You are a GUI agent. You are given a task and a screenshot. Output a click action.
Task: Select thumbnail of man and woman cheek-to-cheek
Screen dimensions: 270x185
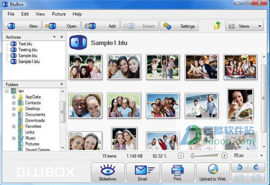(85, 106)
